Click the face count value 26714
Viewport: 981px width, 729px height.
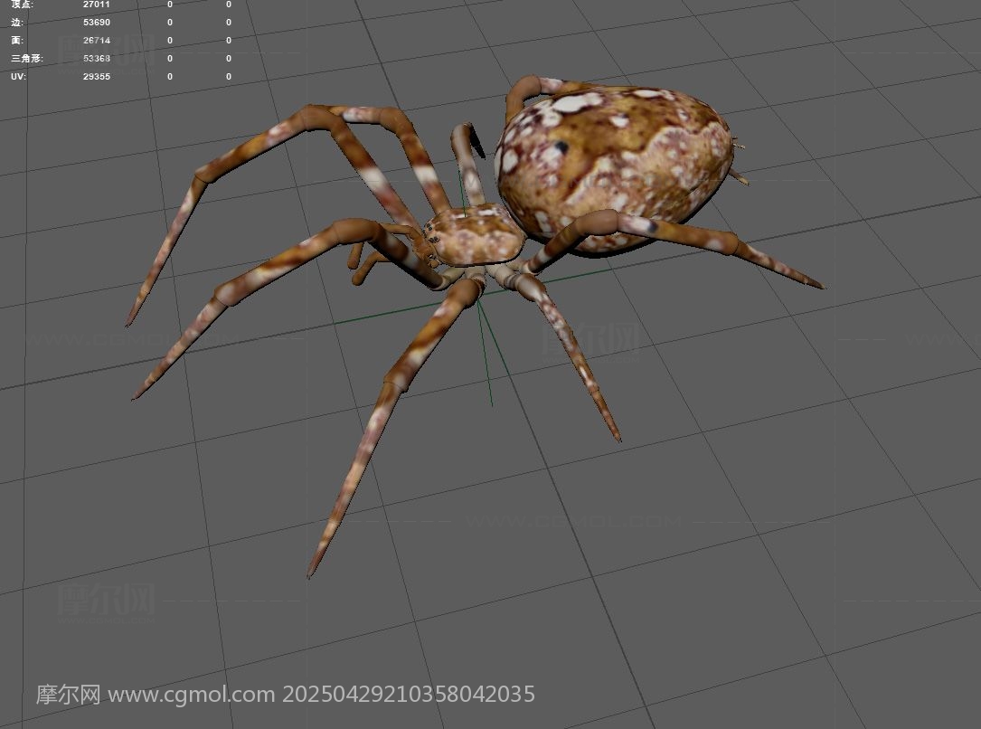pos(97,41)
